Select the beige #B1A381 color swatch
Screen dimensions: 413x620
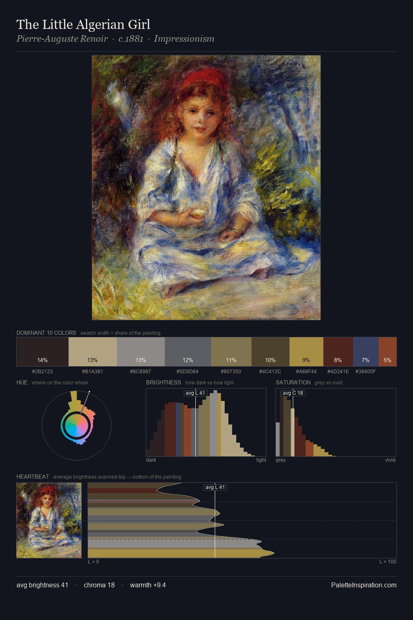tap(93, 352)
